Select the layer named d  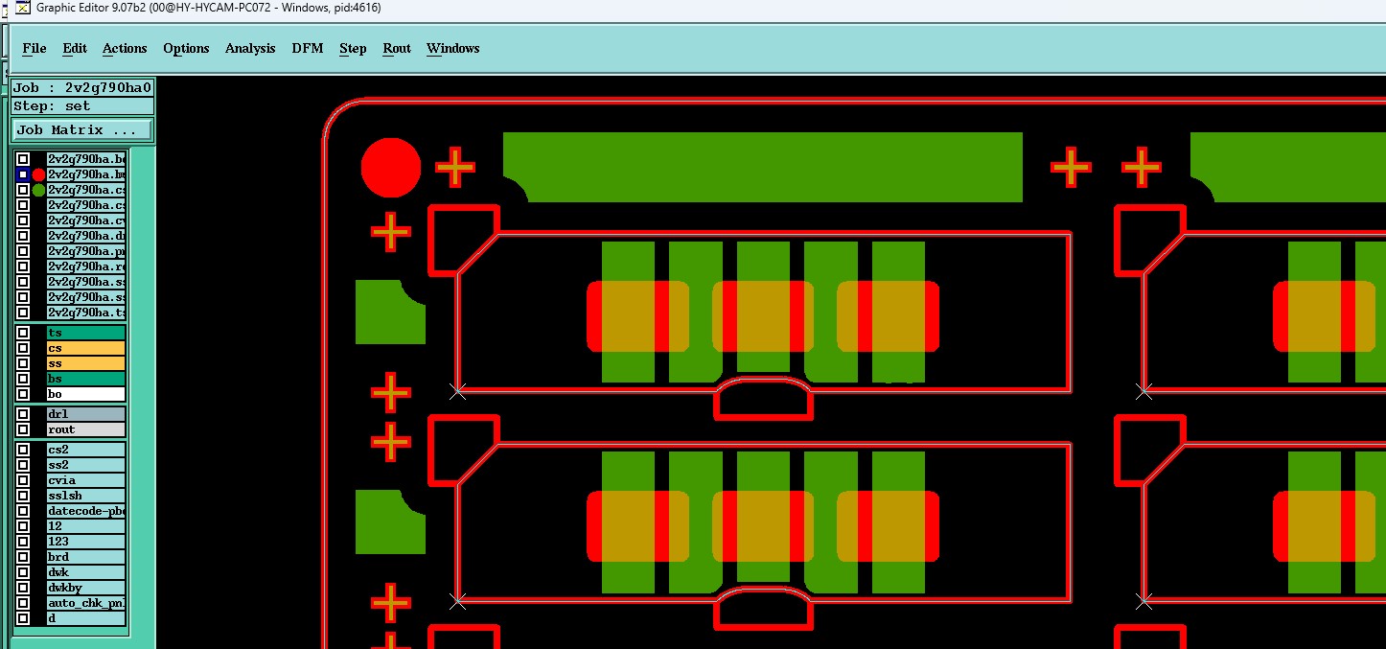coord(85,618)
